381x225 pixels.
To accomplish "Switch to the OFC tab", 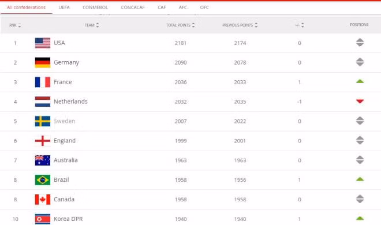I will 204,7.
